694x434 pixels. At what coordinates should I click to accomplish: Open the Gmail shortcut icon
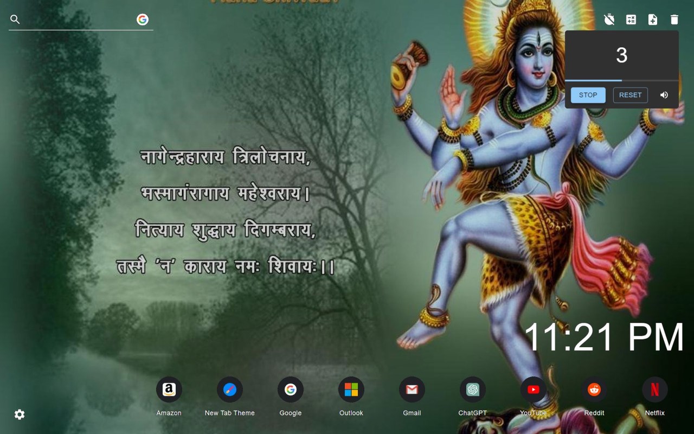pyautogui.click(x=412, y=390)
